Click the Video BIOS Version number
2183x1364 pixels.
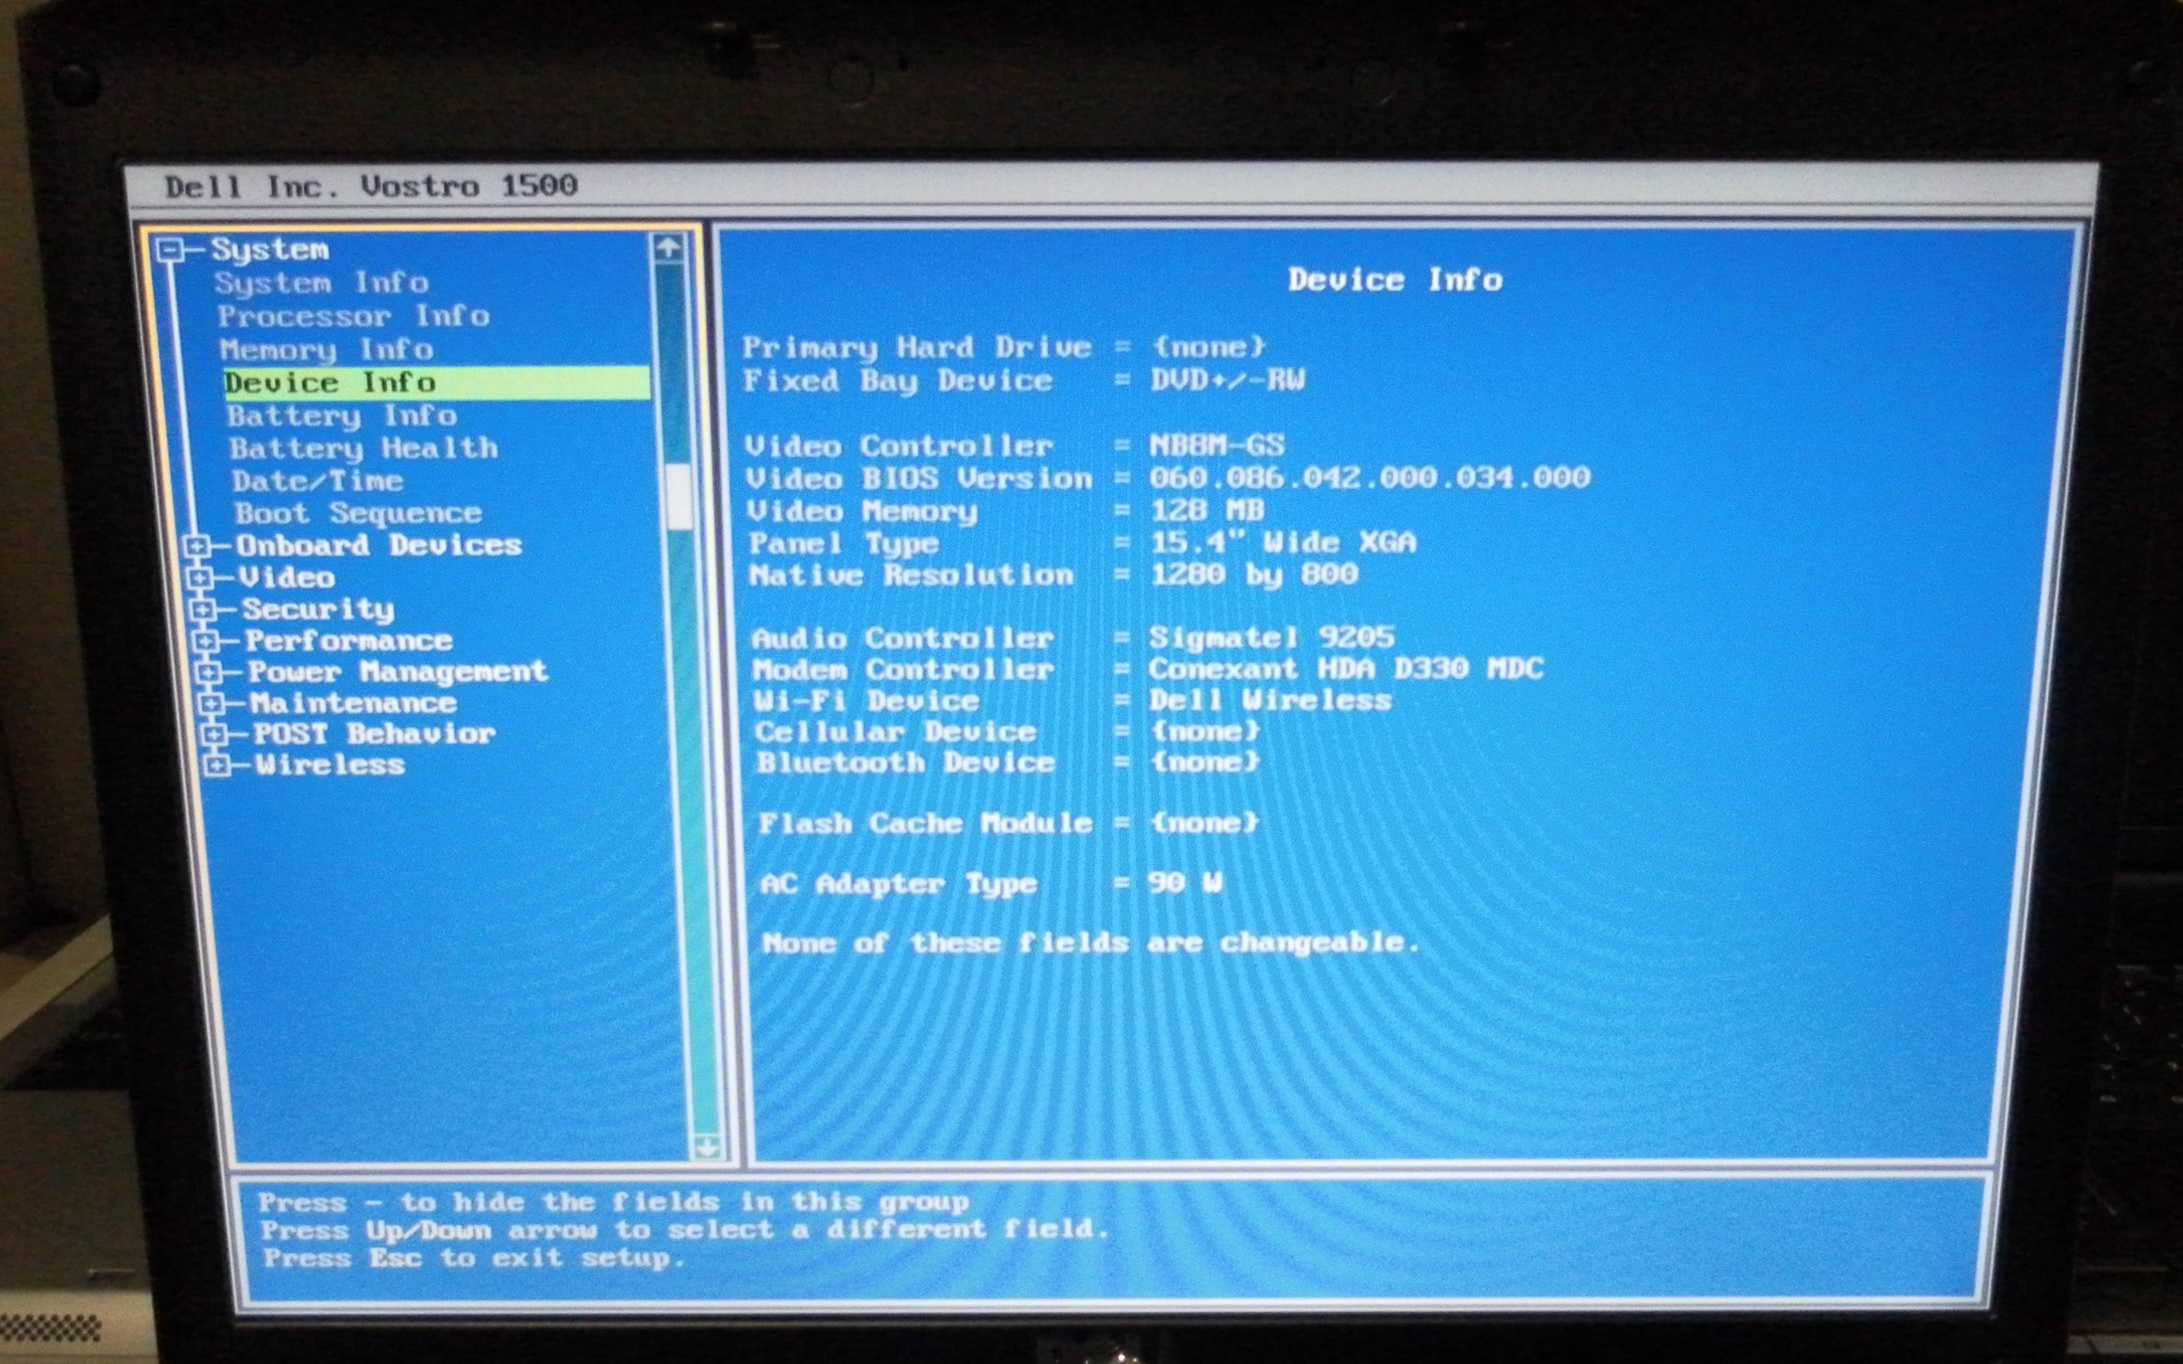click(x=1369, y=477)
